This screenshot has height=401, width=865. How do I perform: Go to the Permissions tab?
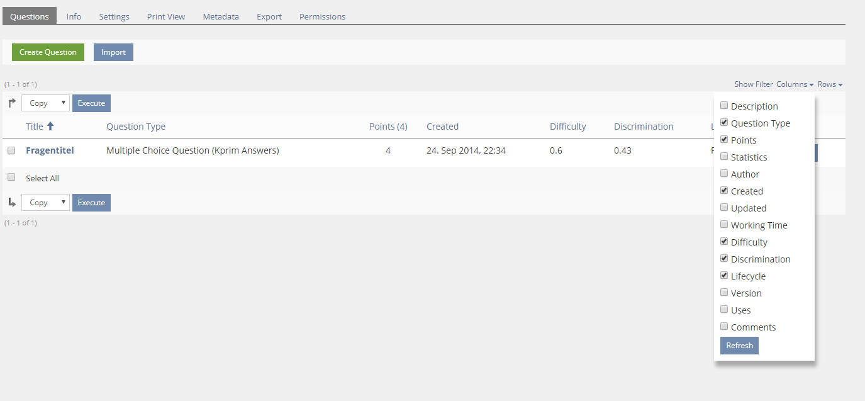click(322, 16)
